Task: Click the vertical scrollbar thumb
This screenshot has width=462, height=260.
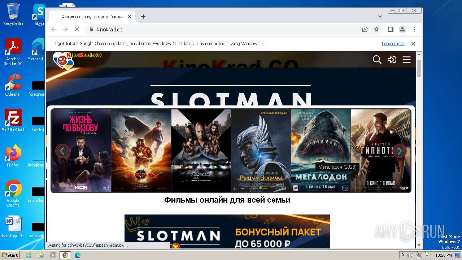Action: tap(419, 68)
